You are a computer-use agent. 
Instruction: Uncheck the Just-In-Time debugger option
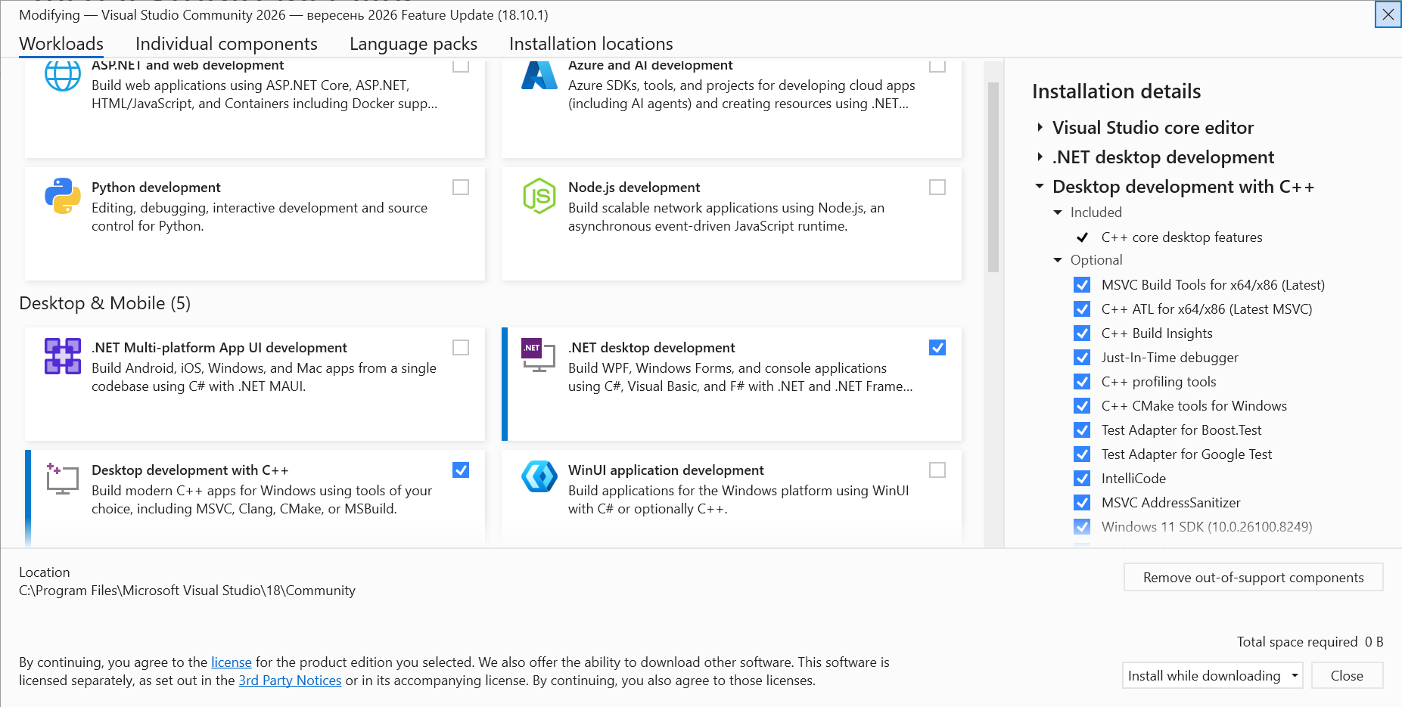[1083, 358]
